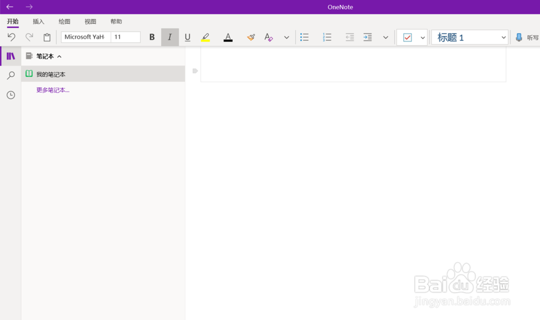Viewport: 540px width, 320px height.
Task: Click the font name box Microsoft YaHei
Action: tap(86, 37)
